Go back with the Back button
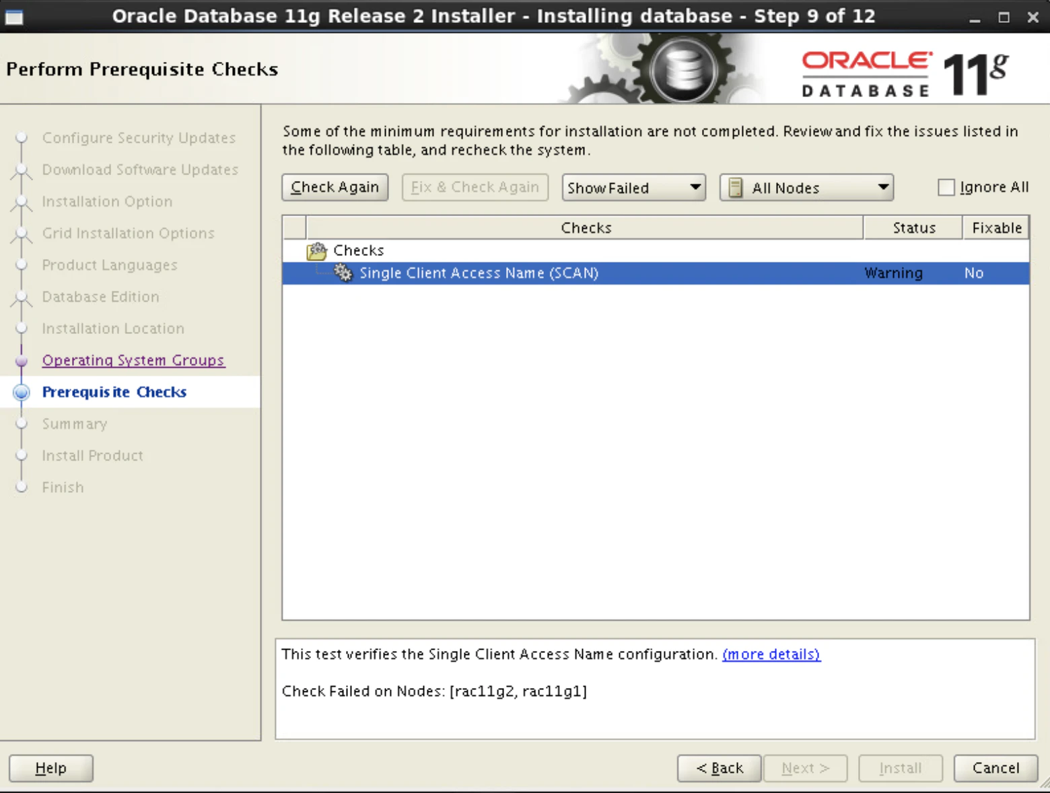1050x793 pixels. [x=720, y=768]
